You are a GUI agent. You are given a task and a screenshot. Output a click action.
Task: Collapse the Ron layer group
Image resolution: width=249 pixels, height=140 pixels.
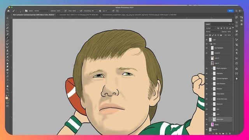(209, 44)
